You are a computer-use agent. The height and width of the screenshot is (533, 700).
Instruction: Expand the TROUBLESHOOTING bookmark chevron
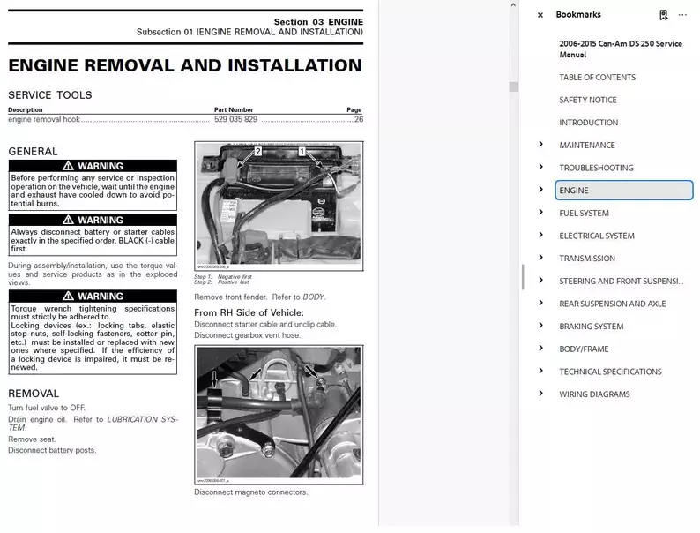pyautogui.click(x=540, y=168)
